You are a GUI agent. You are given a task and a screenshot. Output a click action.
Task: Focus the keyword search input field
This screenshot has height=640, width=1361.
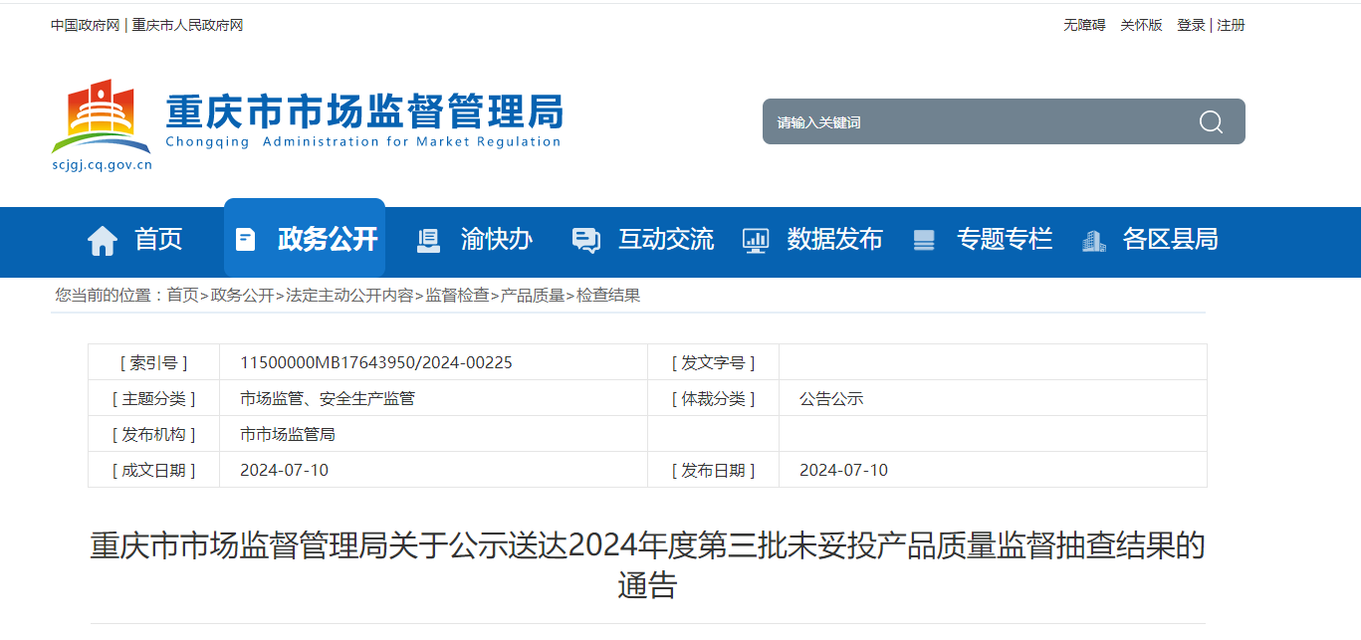click(976, 122)
